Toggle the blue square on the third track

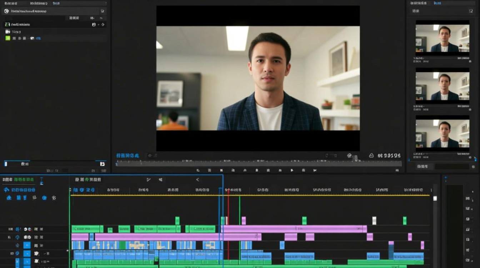[x=27, y=245]
